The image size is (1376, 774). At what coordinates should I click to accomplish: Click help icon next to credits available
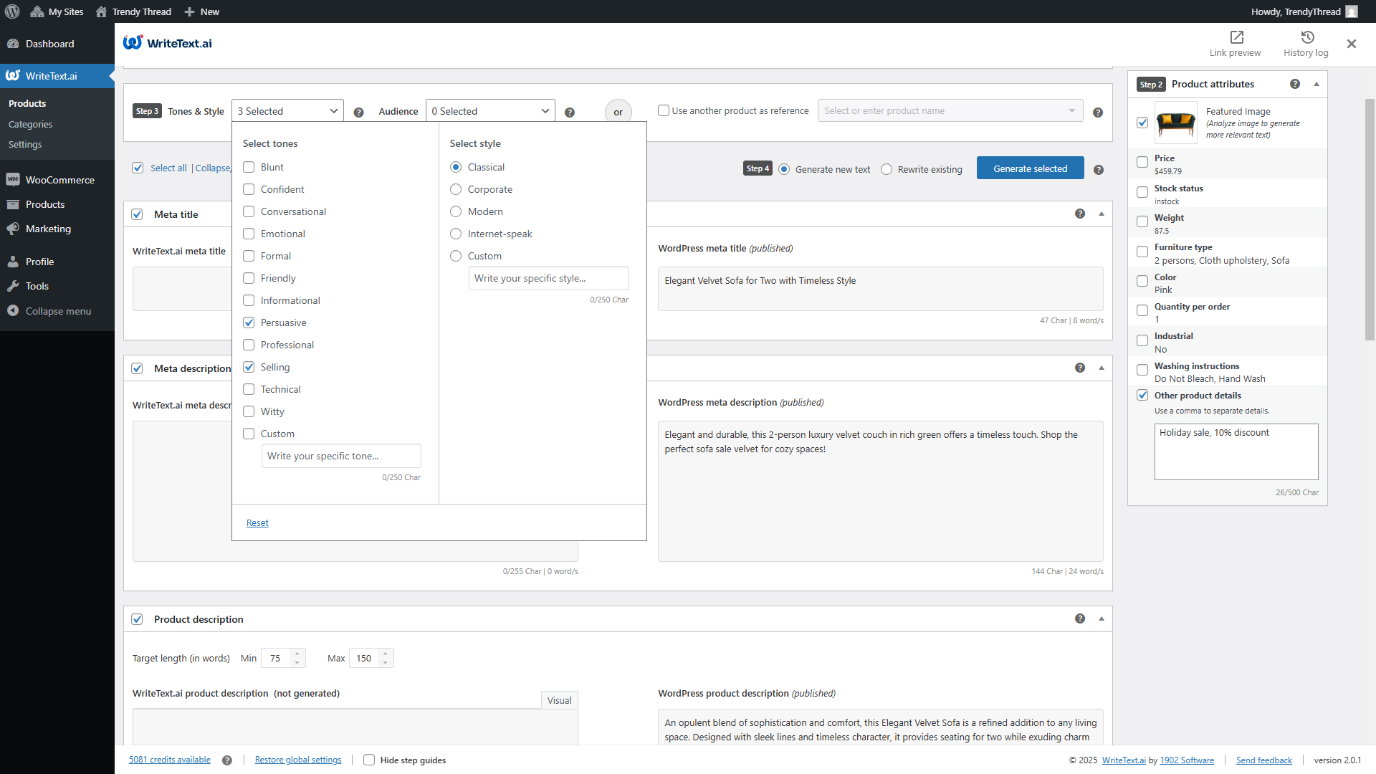[227, 760]
